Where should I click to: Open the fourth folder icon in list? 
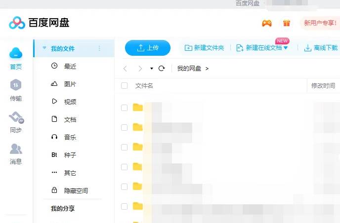click(x=138, y=166)
